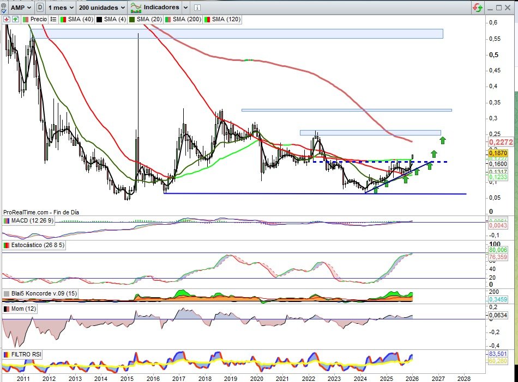Viewport: 518px width, 382px height.
Task: Click the 2020 label on time axis
Action: (x=257, y=379)
